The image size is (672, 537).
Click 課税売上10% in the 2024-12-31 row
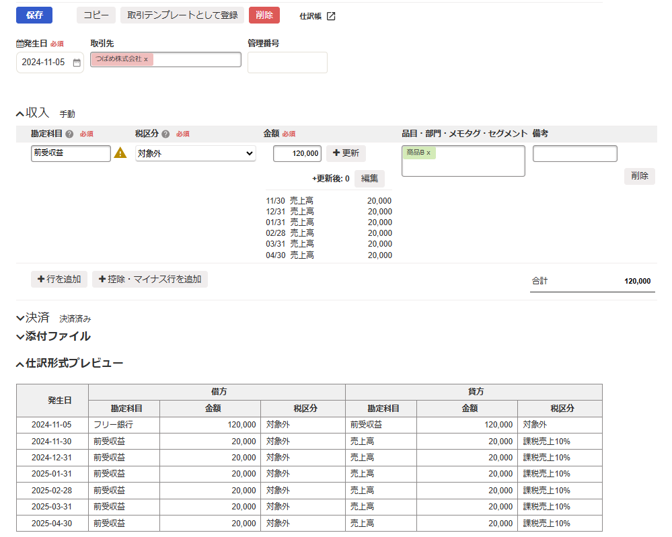pos(546,458)
